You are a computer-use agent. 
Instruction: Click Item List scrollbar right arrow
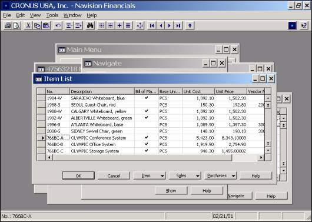(261, 158)
